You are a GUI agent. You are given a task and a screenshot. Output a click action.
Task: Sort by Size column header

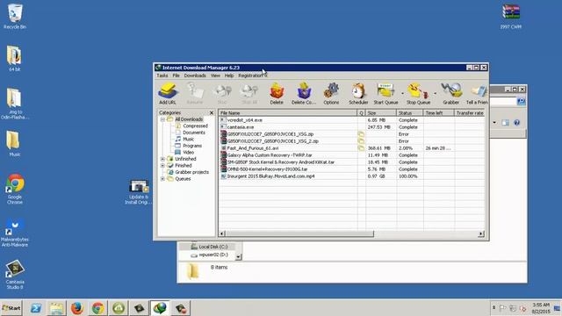tap(381, 113)
